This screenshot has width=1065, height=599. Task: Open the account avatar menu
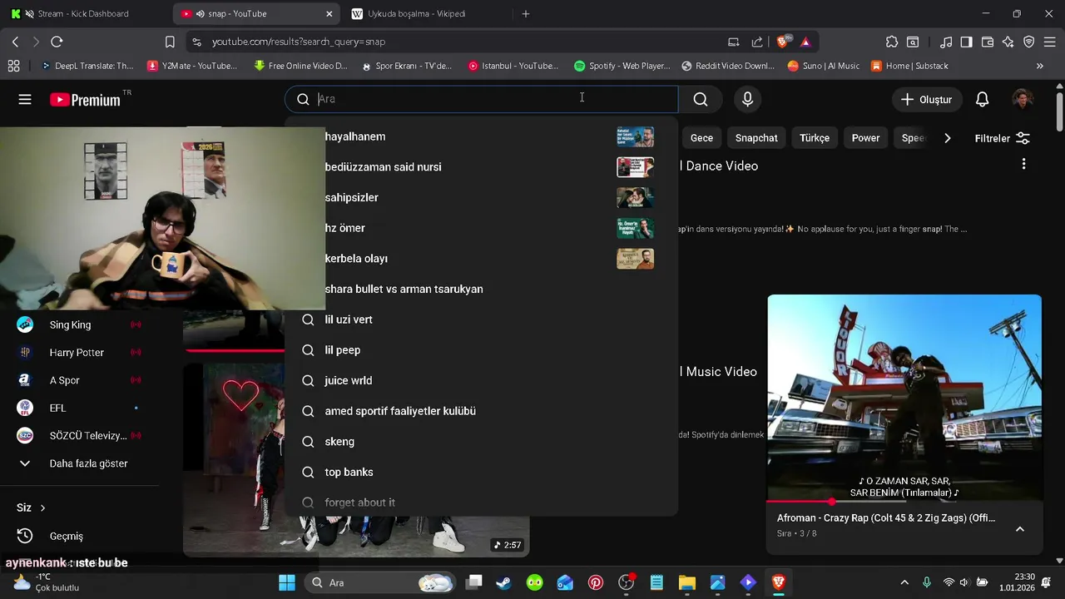[1023, 99]
